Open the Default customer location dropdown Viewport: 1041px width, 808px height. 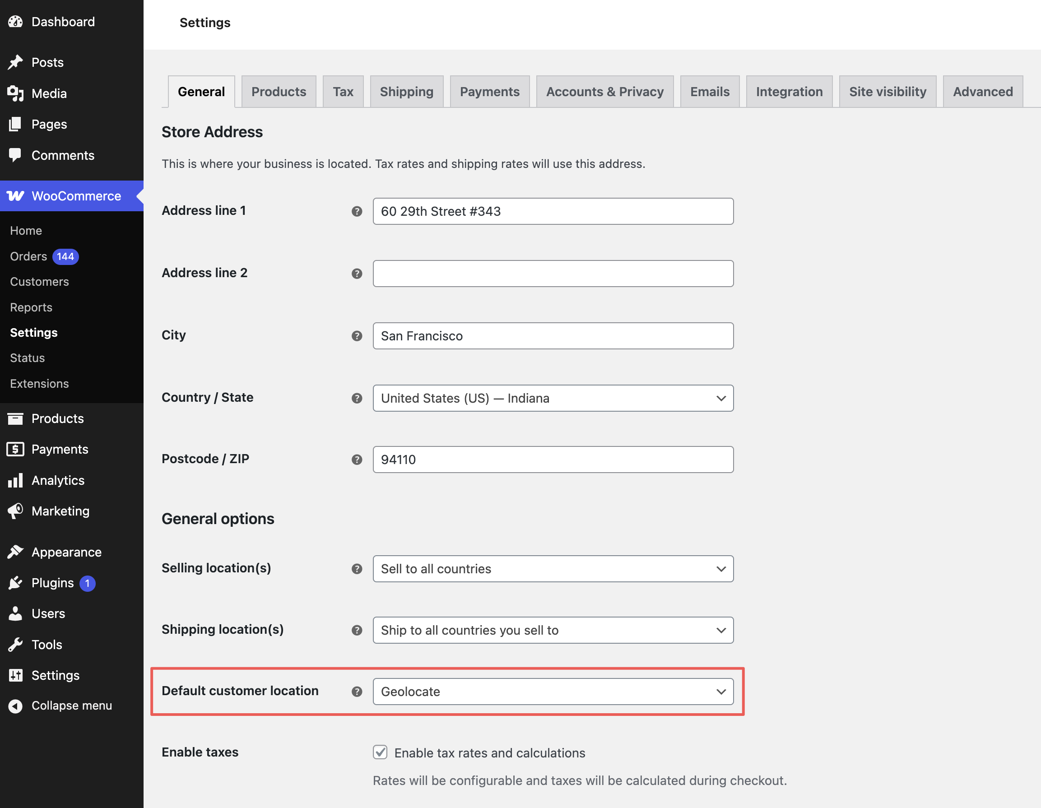(553, 691)
